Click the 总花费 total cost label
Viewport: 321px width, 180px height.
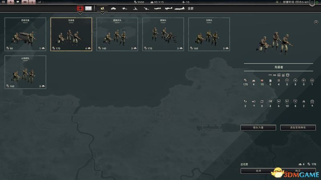(x=244, y=164)
